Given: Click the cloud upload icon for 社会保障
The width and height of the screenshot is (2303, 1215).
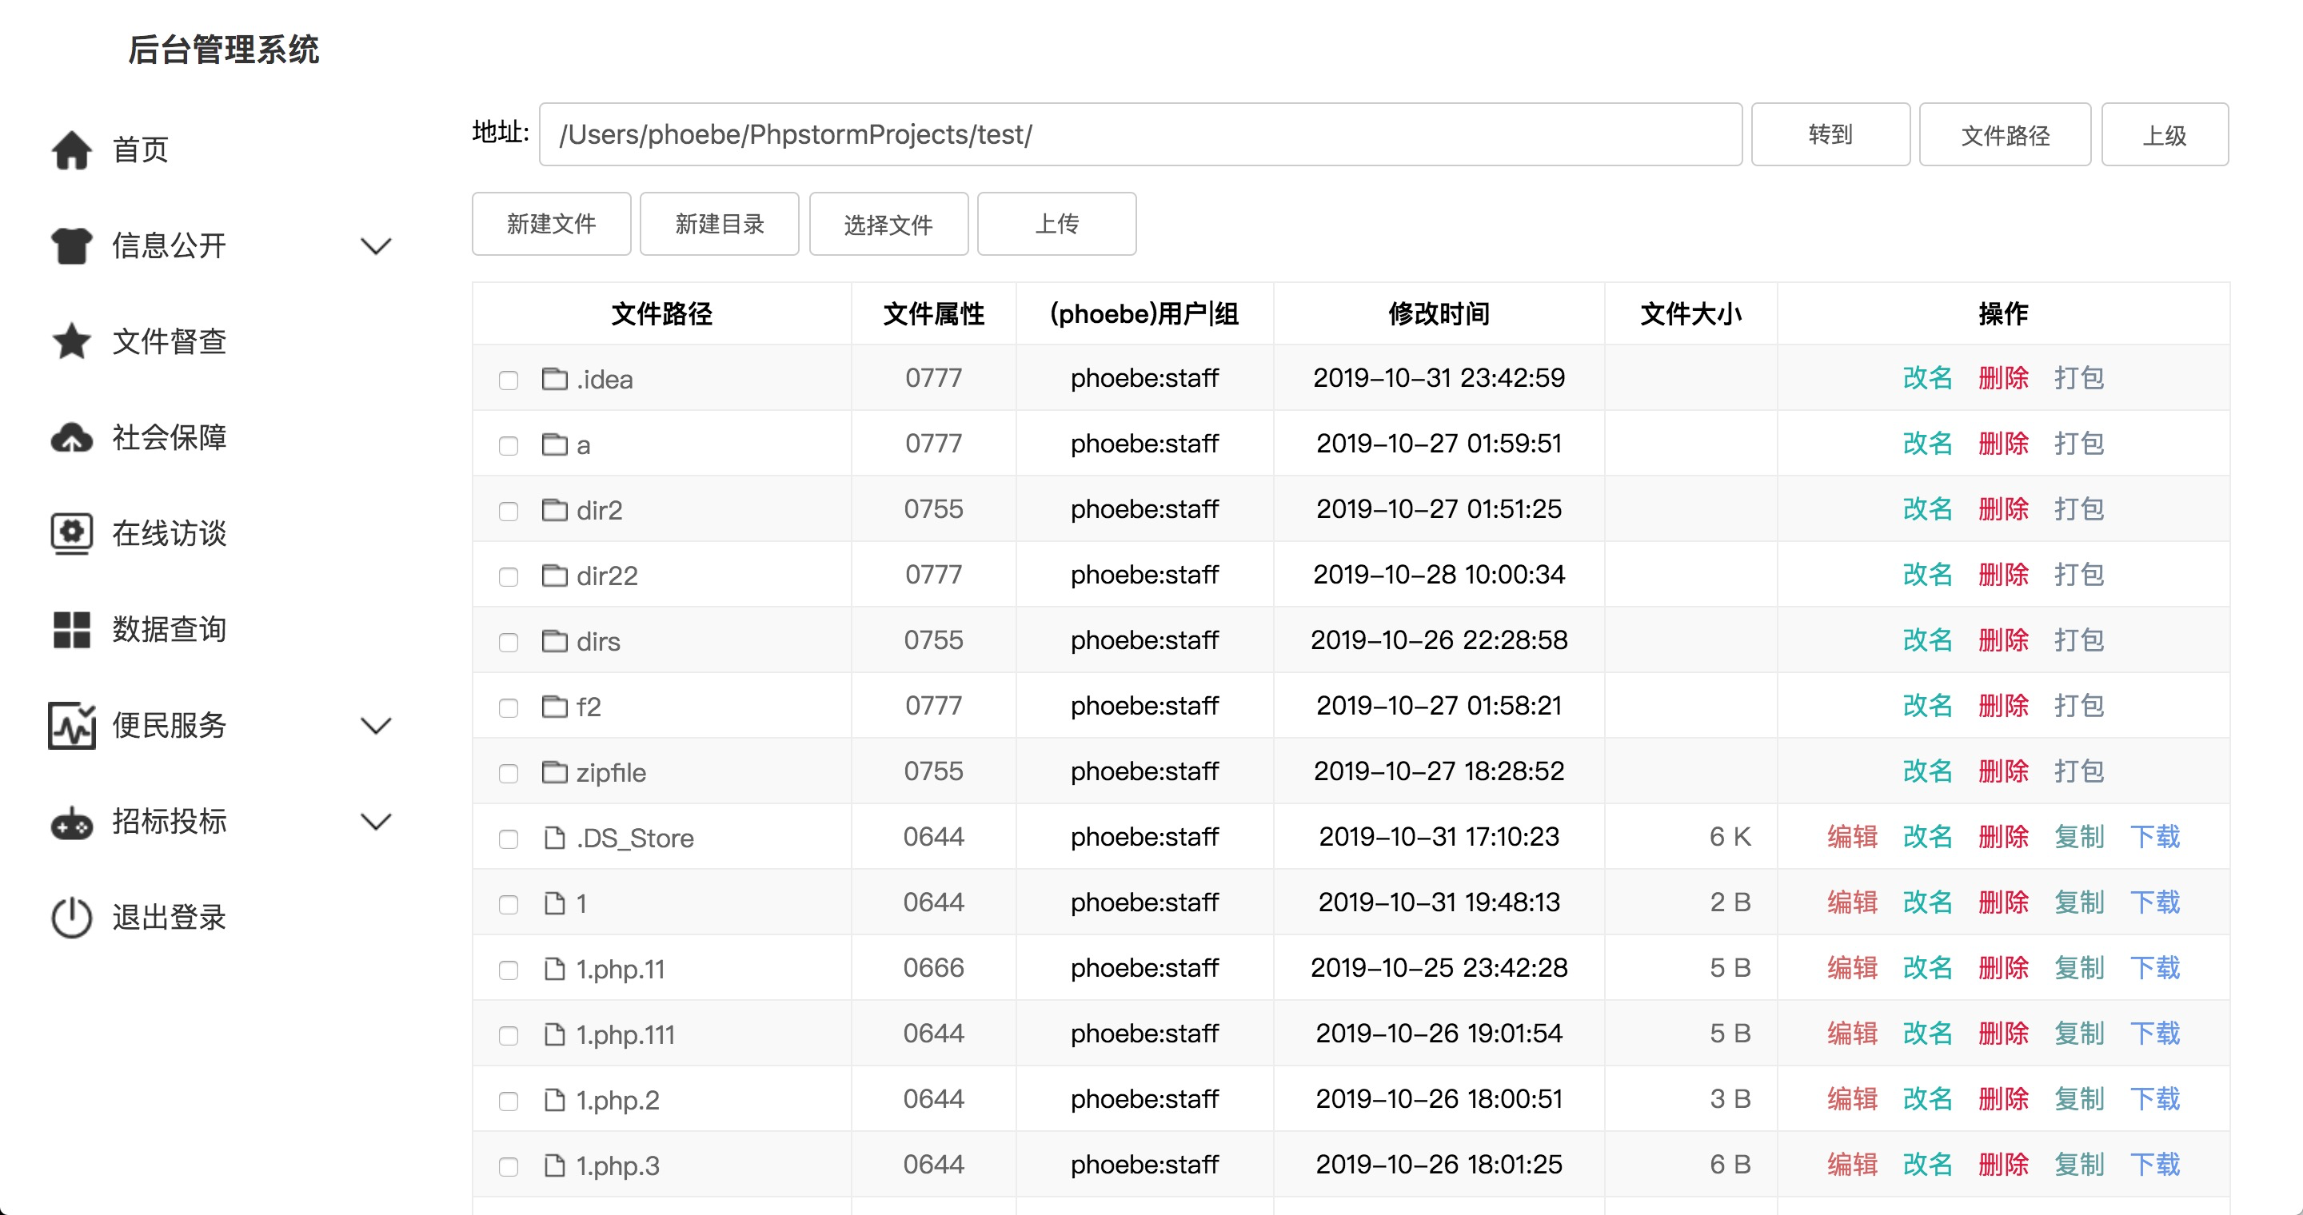Looking at the screenshot, I should [71, 438].
